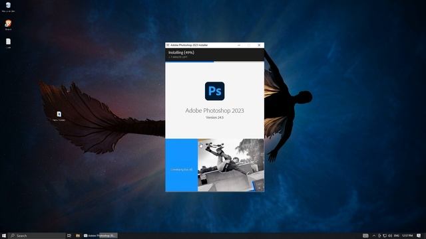This screenshot has width=426, height=239.
Task: Open File Explorer from the taskbar
Action: click(78, 236)
